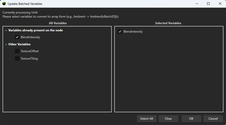This screenshot has height=125, width=226.
Task: Click the 'Selected Variables' column heading
Action: click(168, 23)
